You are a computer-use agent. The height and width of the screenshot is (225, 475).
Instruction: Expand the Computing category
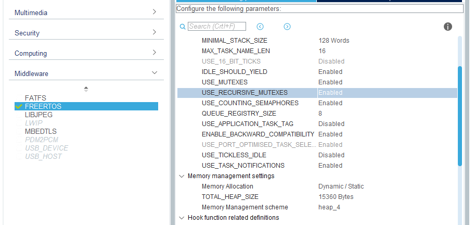pyautogui.click(x=155, y=53)
